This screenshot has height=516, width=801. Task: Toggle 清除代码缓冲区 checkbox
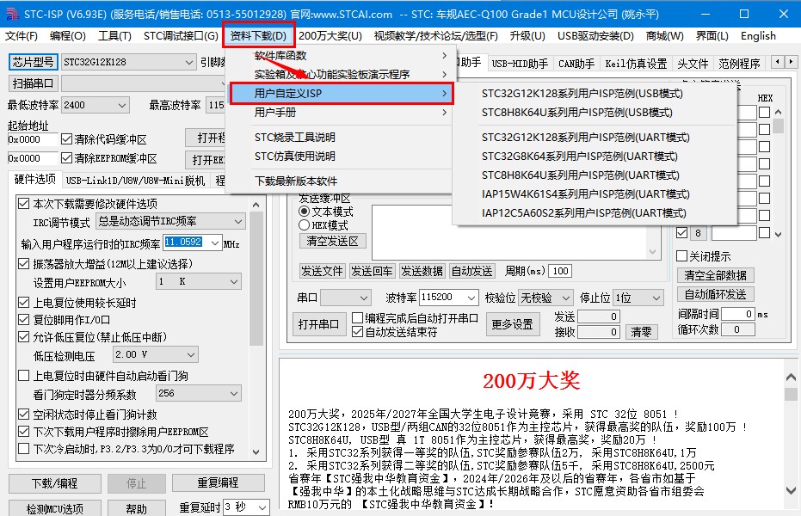pyautogui.click(x=66, y=138)
